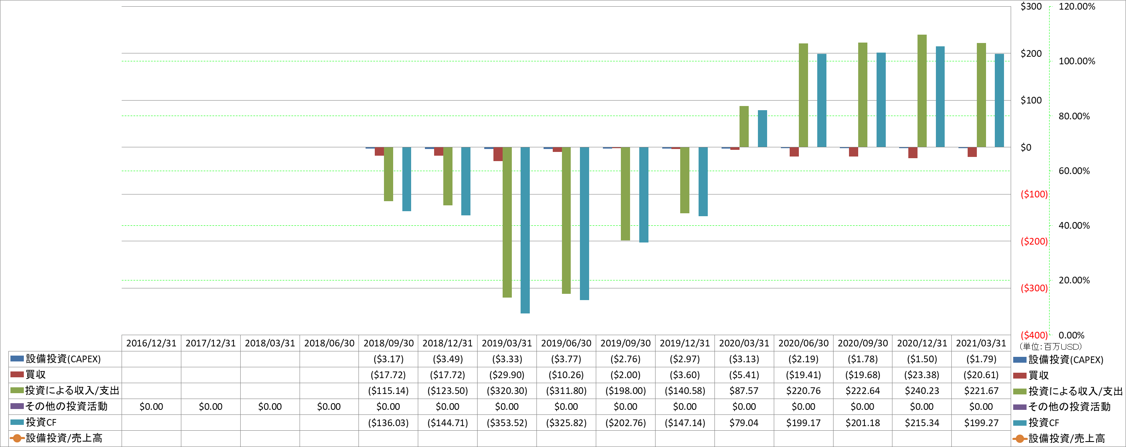Click the 2018/09/30 date column header
The height and width of the screenshot is (447, 1126).
pyautogui.click(x=388, y=343)
